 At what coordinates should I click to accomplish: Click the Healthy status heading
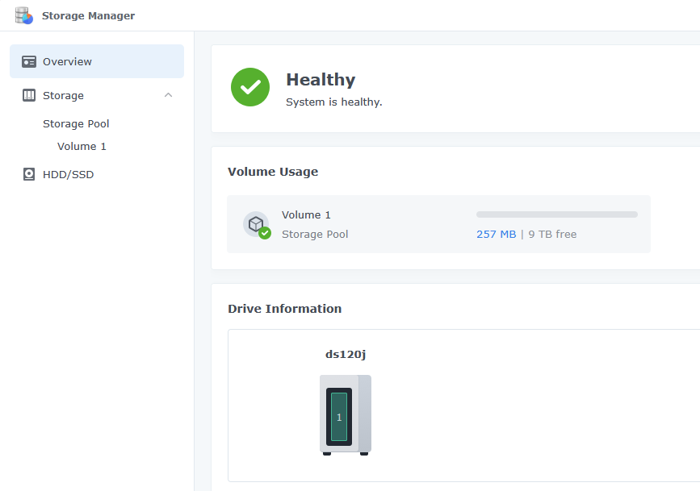(x=321, y=80)
